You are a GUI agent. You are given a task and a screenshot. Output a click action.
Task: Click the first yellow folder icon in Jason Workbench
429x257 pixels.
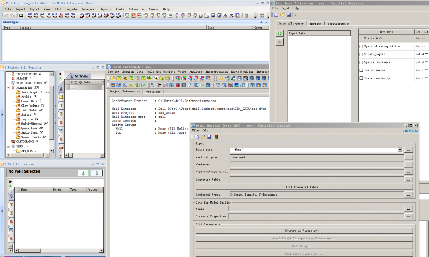pos(112,78)
